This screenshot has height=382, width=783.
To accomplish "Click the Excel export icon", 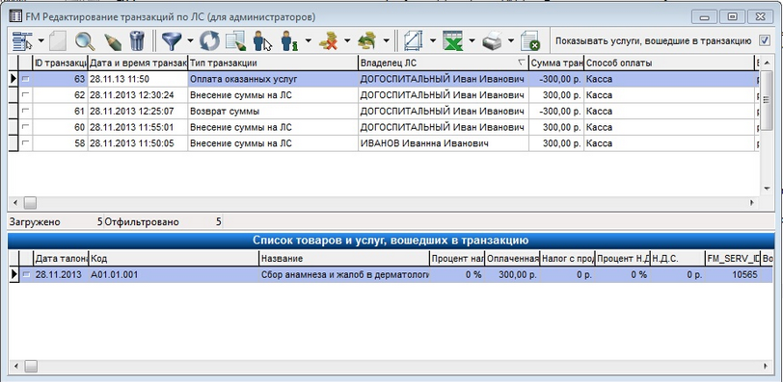I will tap(453, 40).
